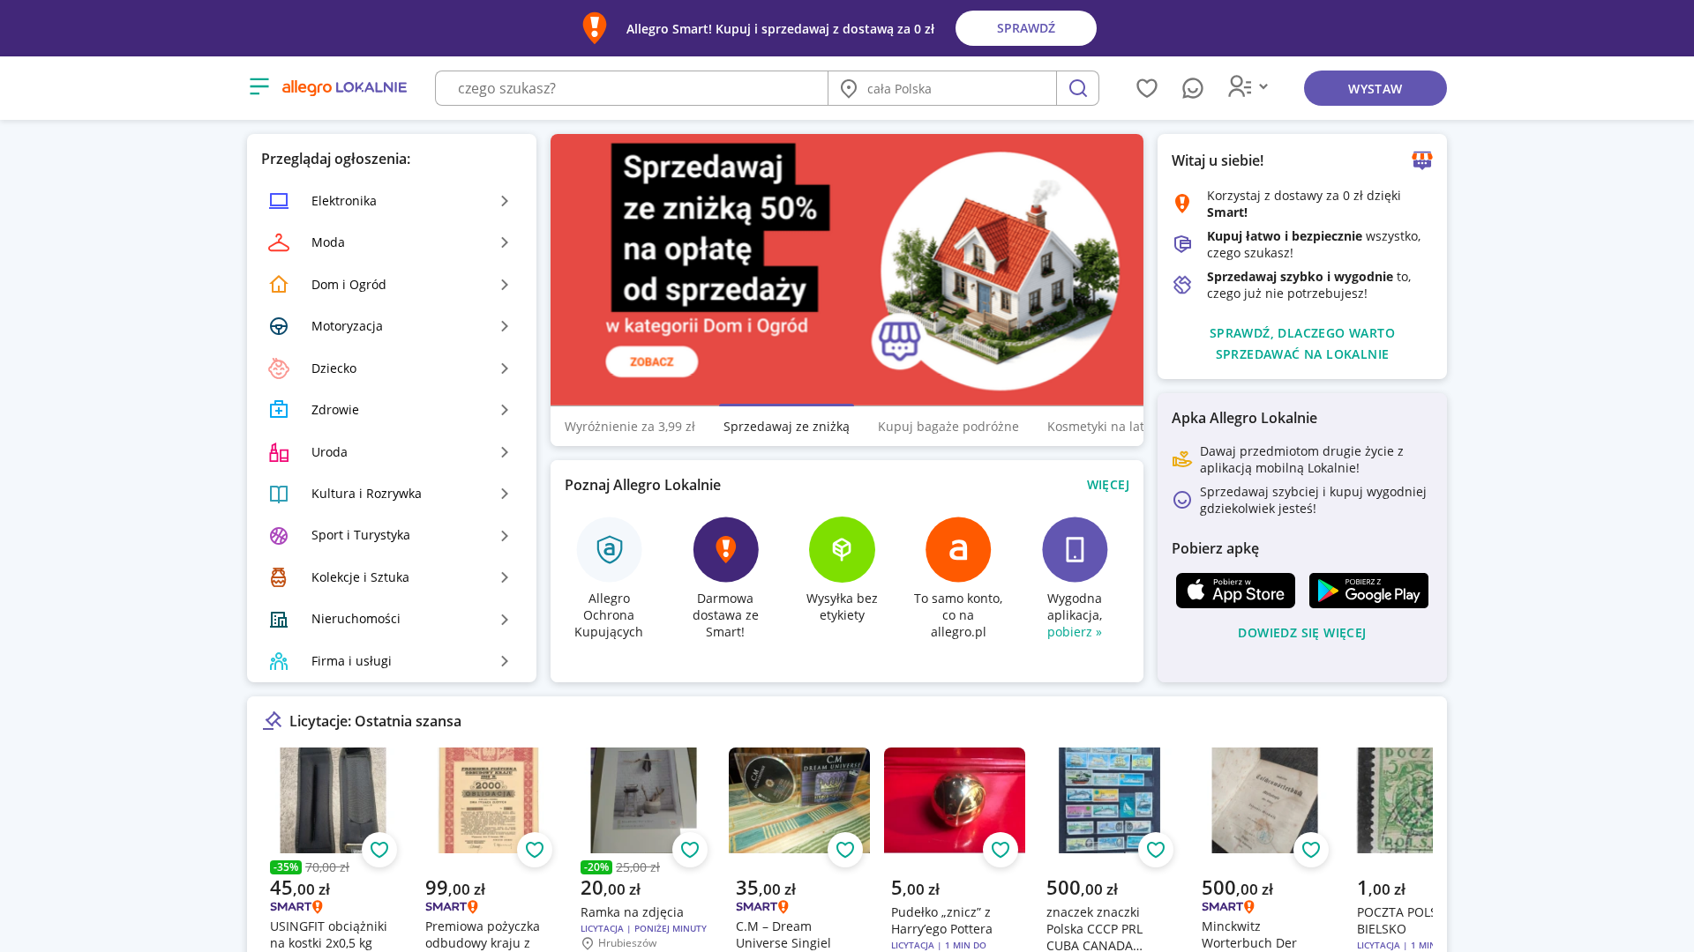Download from the App Store badge

1235,591
